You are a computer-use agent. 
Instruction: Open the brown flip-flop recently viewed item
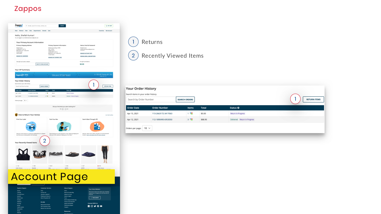point(72,154)
